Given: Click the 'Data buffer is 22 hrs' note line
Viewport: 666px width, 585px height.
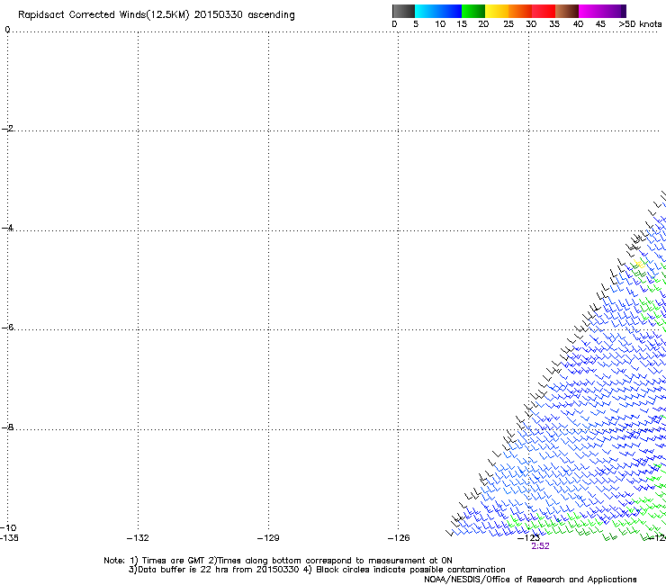Looking at the screenshot, I should (x=317, y=570).
